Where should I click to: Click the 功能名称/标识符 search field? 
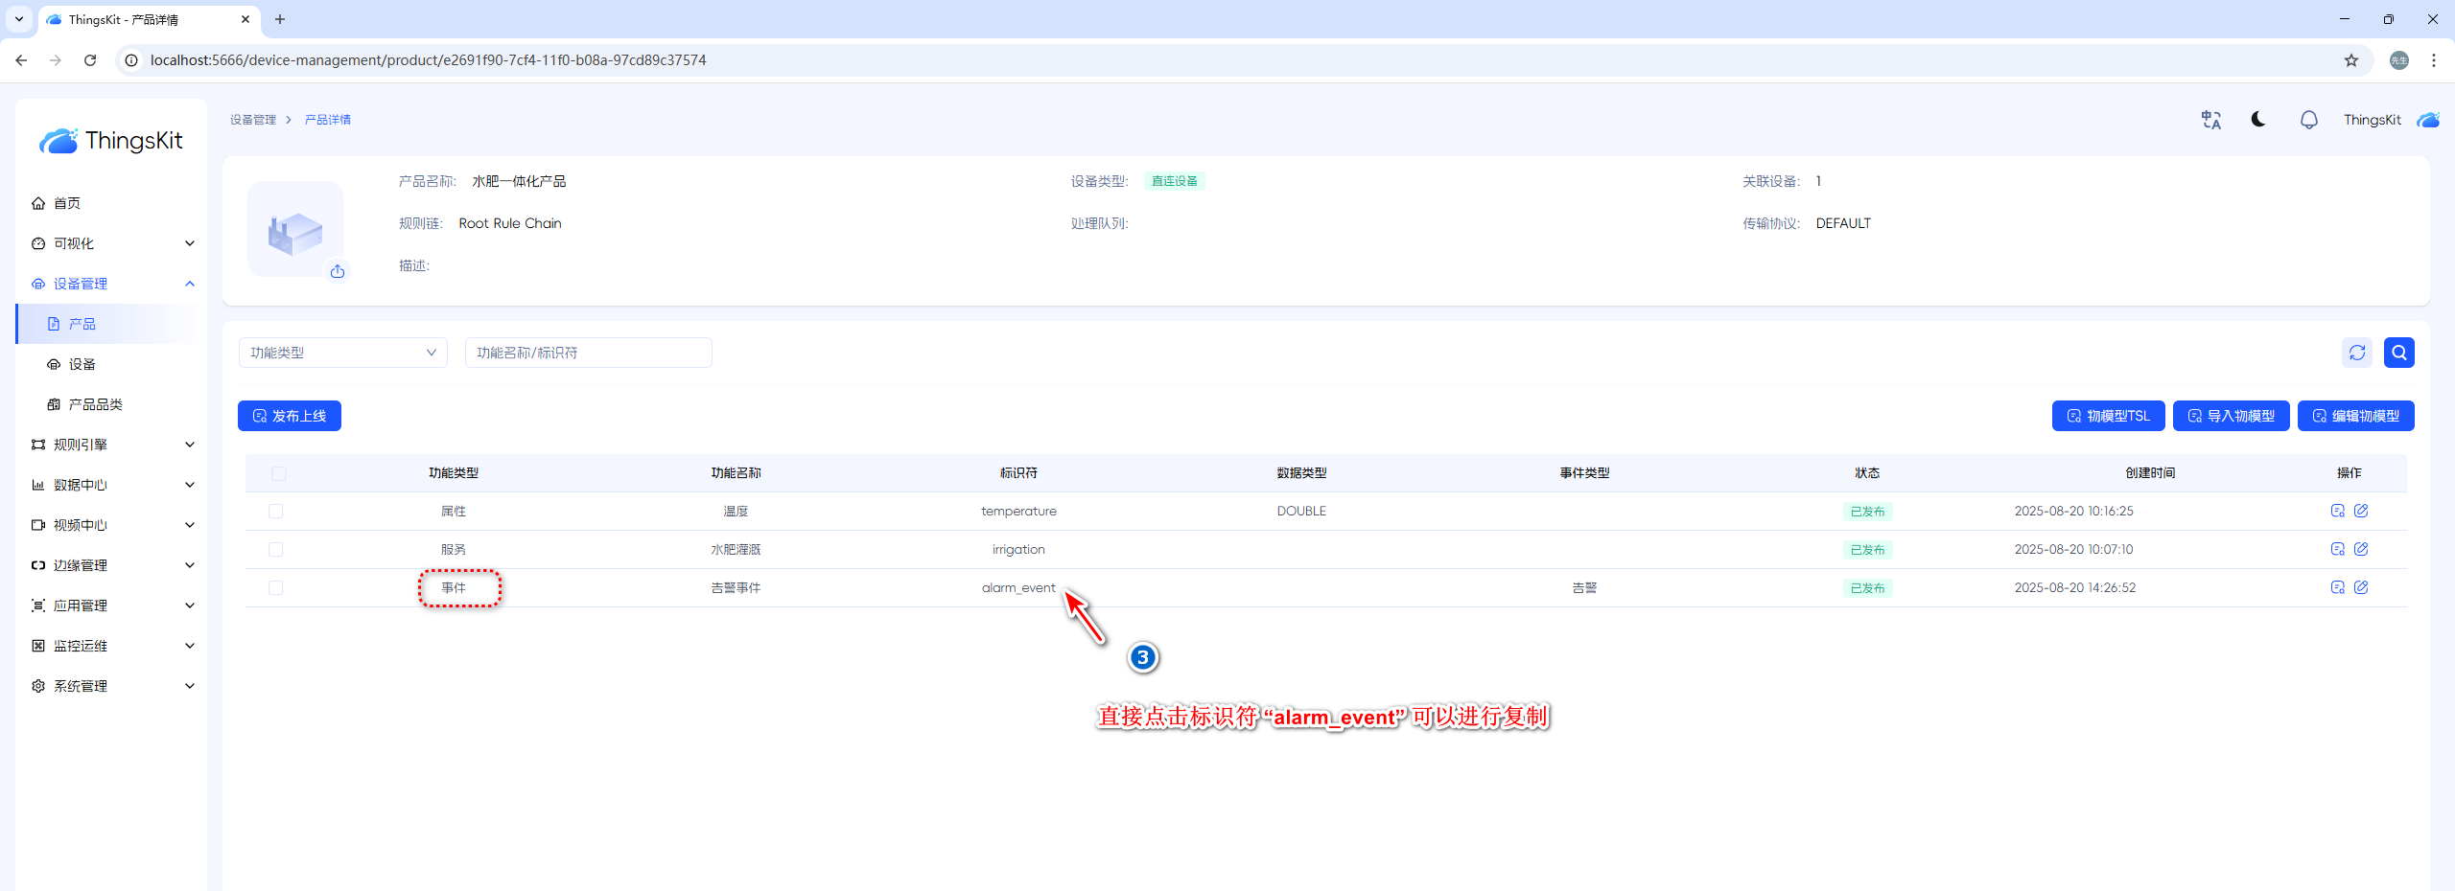588,353
